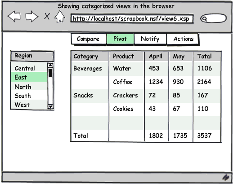Click the browser forward arrow

31,16
